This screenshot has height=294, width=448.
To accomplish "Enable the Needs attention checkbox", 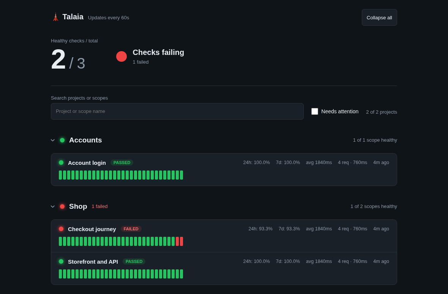I will point(315,111).
